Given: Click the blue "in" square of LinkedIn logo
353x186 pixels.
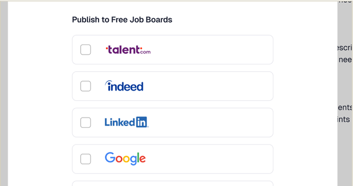Looking at the screenshot, I should tap(142, 122).
